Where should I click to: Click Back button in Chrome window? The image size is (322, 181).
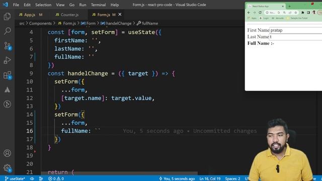click(x=249, y=13)
